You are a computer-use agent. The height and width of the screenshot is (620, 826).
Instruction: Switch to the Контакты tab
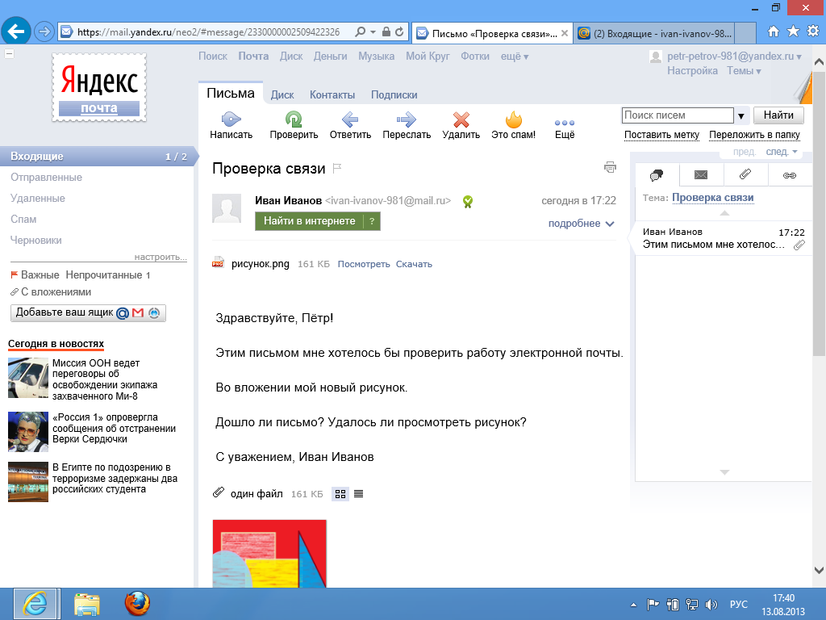(x=332, y=95)
